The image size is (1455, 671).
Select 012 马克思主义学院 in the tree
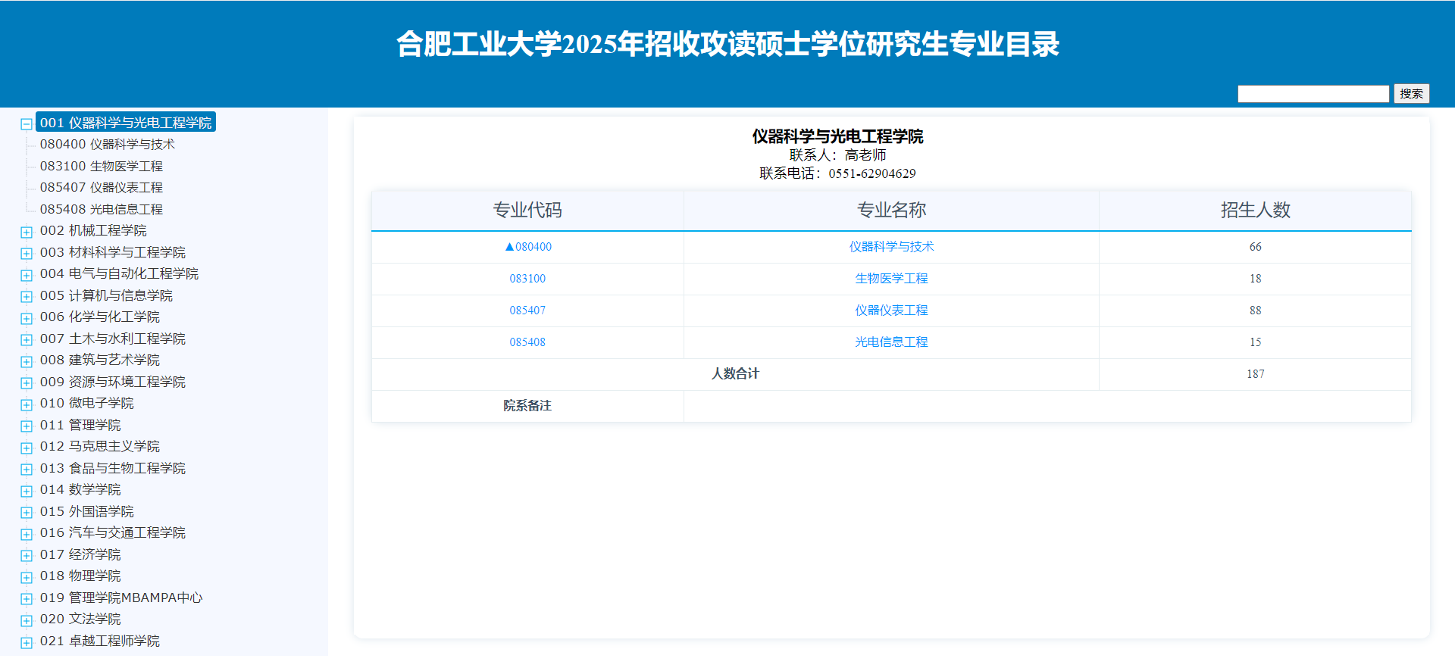pos(100,446)
